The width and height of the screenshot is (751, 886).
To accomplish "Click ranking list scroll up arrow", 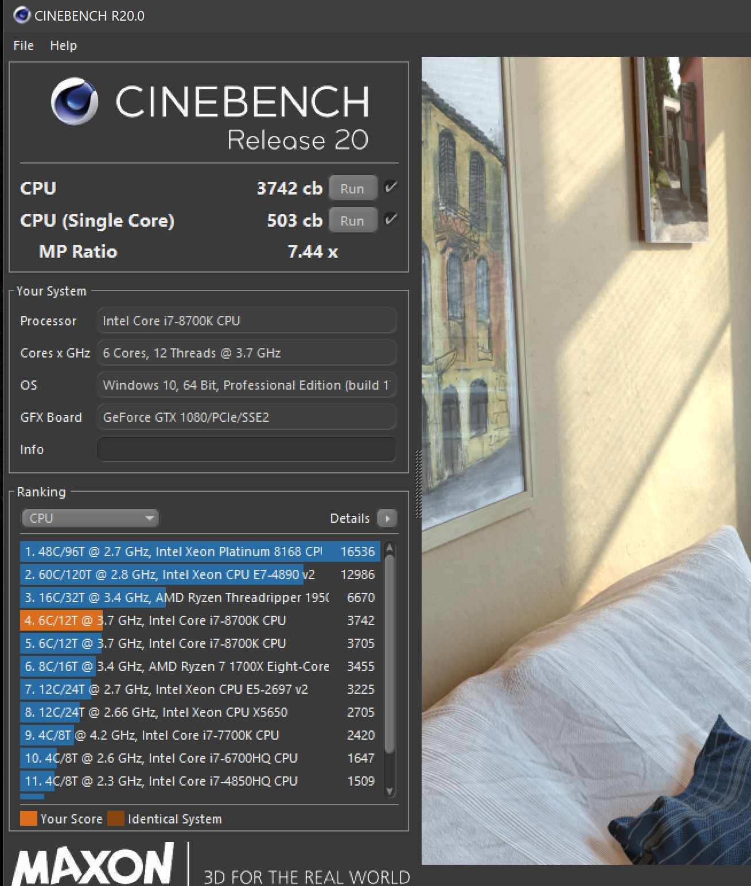I will pos(390,548).
